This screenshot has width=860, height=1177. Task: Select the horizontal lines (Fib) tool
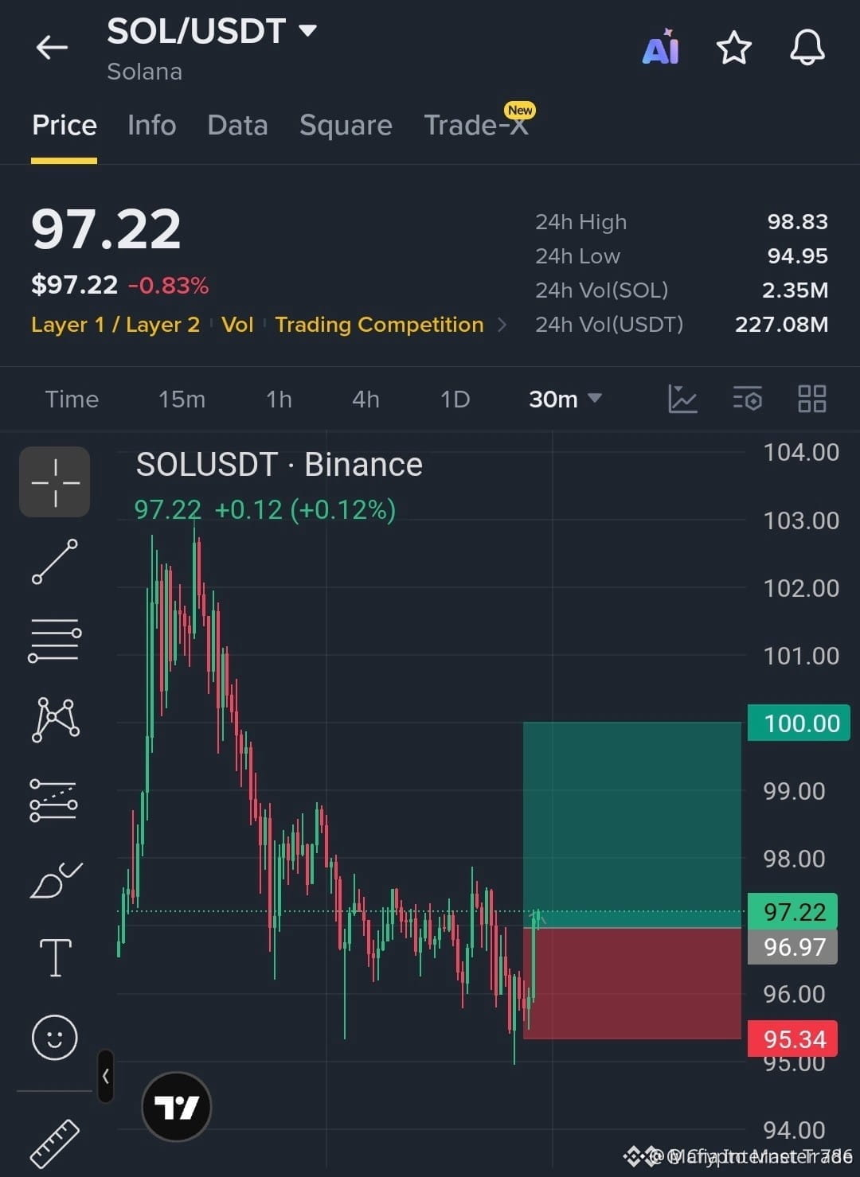(x=55, y=641)
